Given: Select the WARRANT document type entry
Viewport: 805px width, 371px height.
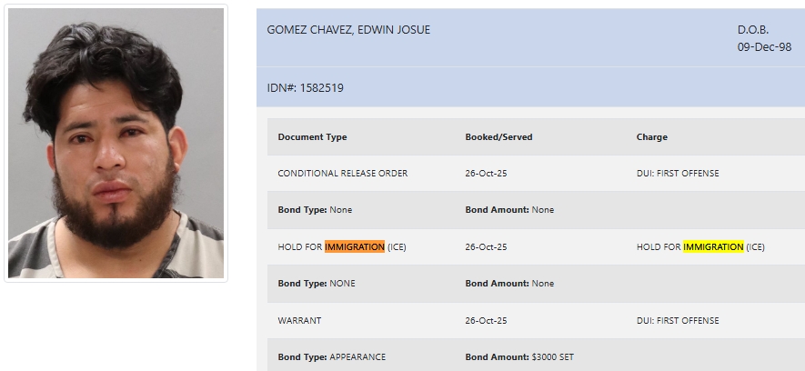Looking at the screenshot, I should tap(299, 321).
